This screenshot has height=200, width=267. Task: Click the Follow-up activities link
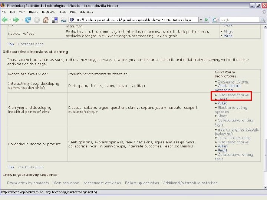[142, 183]
